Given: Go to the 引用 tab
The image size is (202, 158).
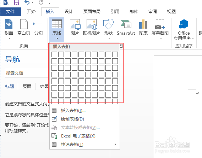Looking at the screenshot, I should (115, 12).
